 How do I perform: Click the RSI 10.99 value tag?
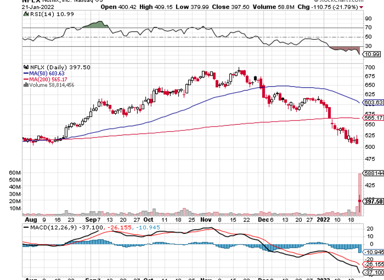[372, 54]
